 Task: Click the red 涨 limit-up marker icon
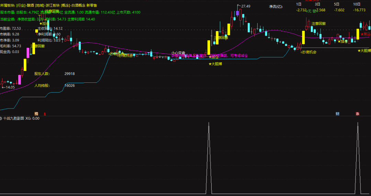coord(358,113)
